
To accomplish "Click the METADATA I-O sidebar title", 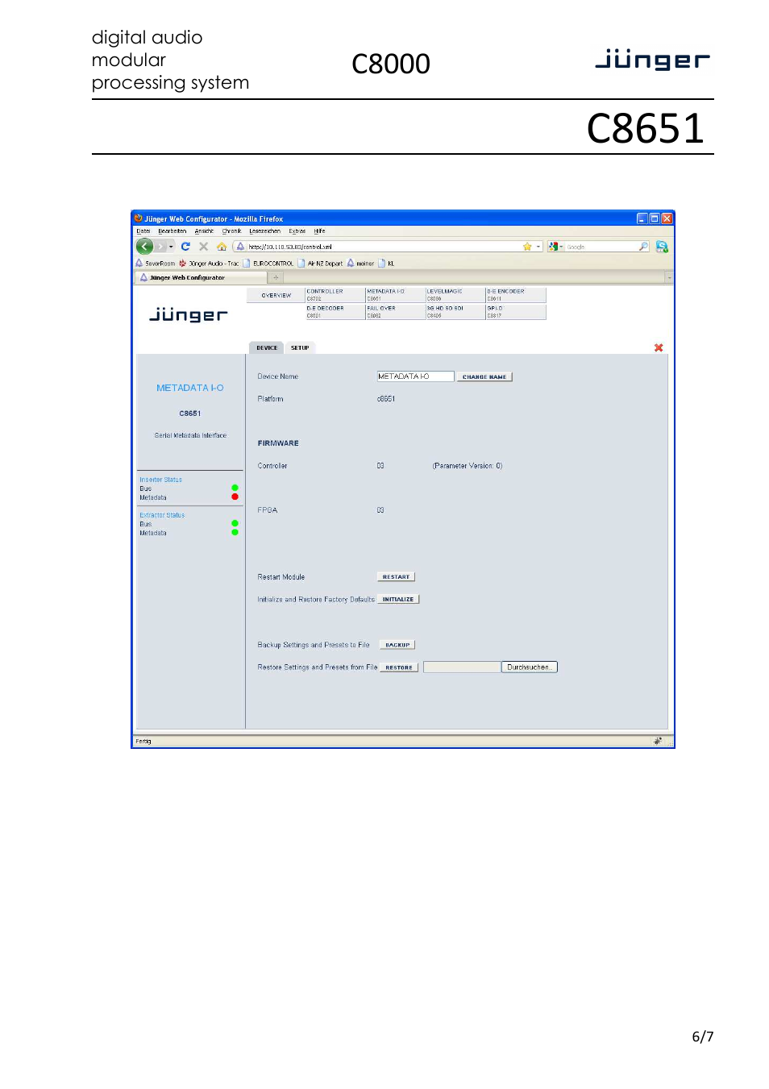I will (x=190, y=388).
